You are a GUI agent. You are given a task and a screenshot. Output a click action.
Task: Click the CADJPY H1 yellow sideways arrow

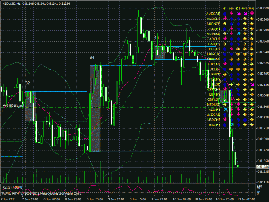click(x=225, y=44)
